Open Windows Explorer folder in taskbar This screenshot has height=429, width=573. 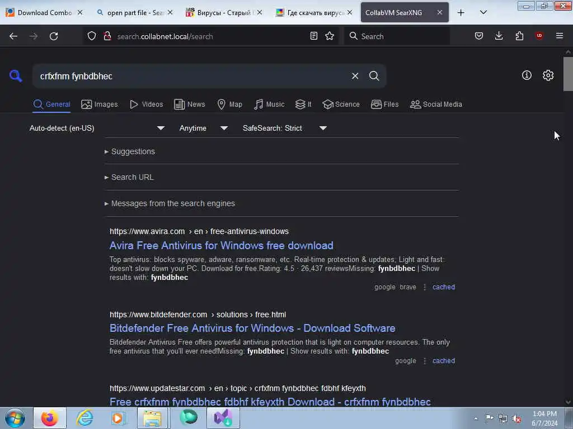[x=153, y=418]
